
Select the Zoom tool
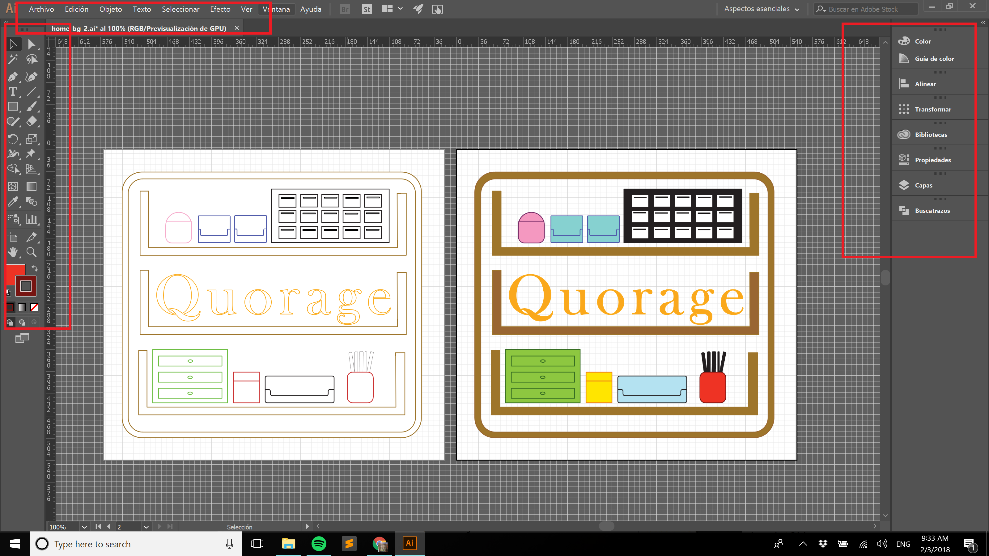32,252
